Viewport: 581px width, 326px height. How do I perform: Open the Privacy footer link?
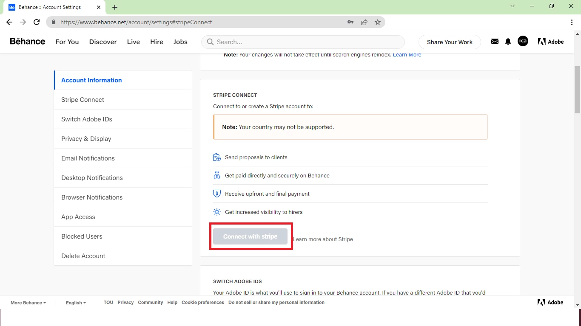[125, 303]
